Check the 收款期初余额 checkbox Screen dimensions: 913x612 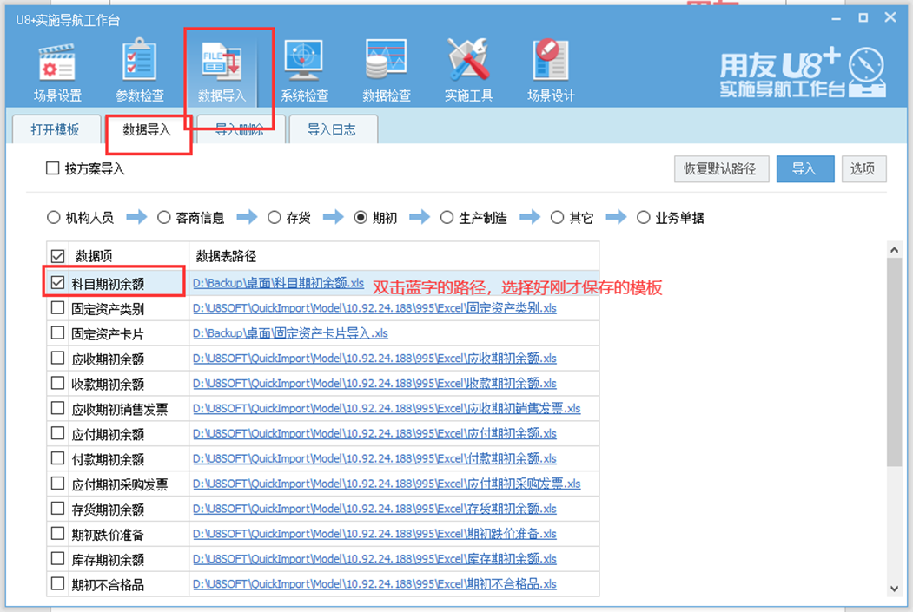57,383
